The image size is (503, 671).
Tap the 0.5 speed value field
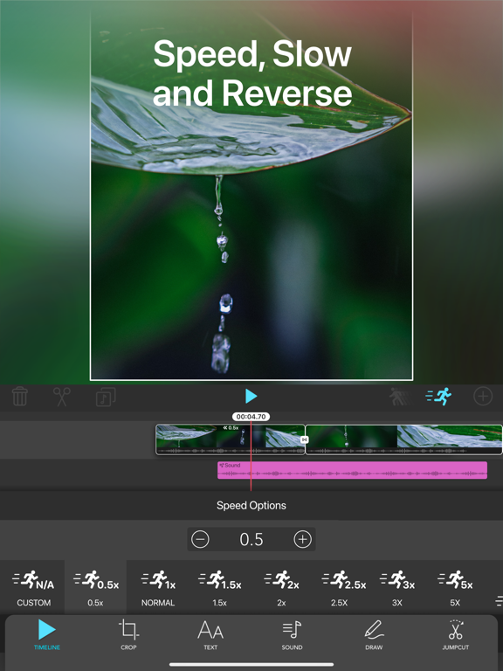[251, 539]
